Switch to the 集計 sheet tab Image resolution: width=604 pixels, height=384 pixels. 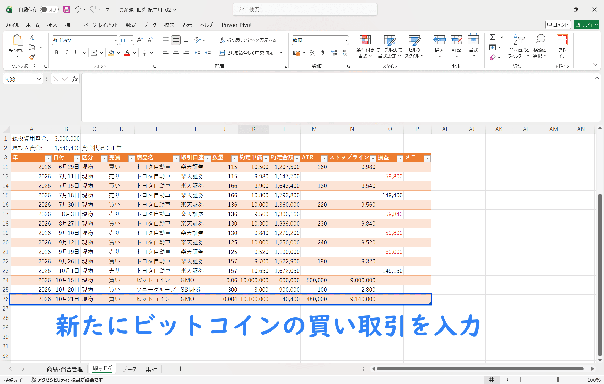[151, 369]
